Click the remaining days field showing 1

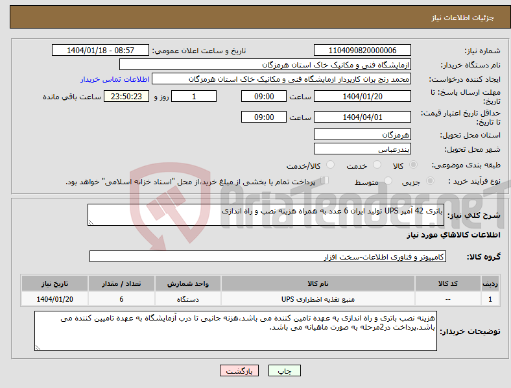pos(194,96)
